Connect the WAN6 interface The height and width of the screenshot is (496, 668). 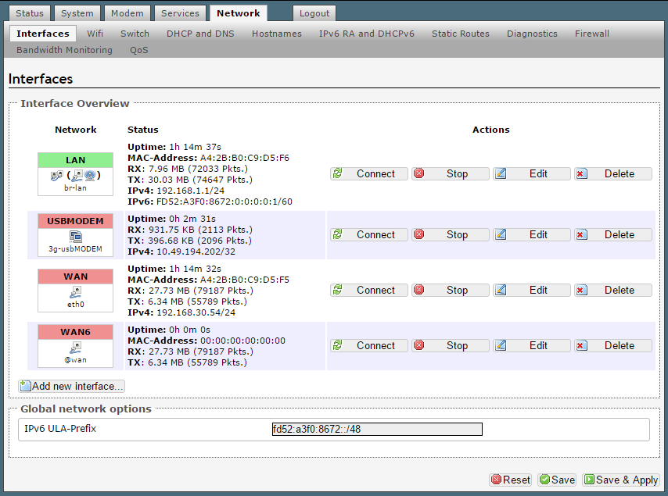point(368,345)
